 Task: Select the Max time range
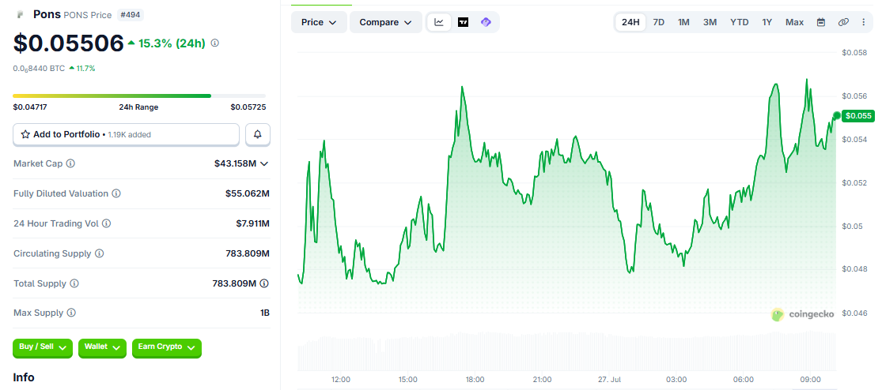point(795,22)
